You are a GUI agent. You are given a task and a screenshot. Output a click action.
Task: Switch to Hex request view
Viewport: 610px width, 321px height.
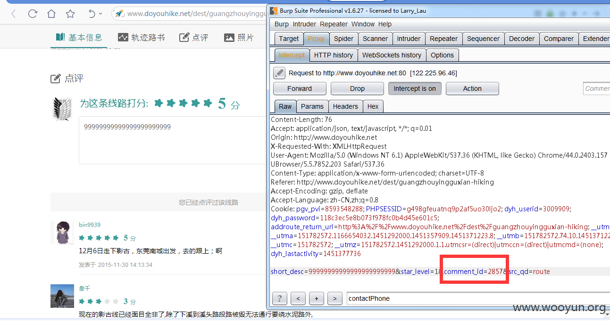pyautogui.click(x=373, y=106)
